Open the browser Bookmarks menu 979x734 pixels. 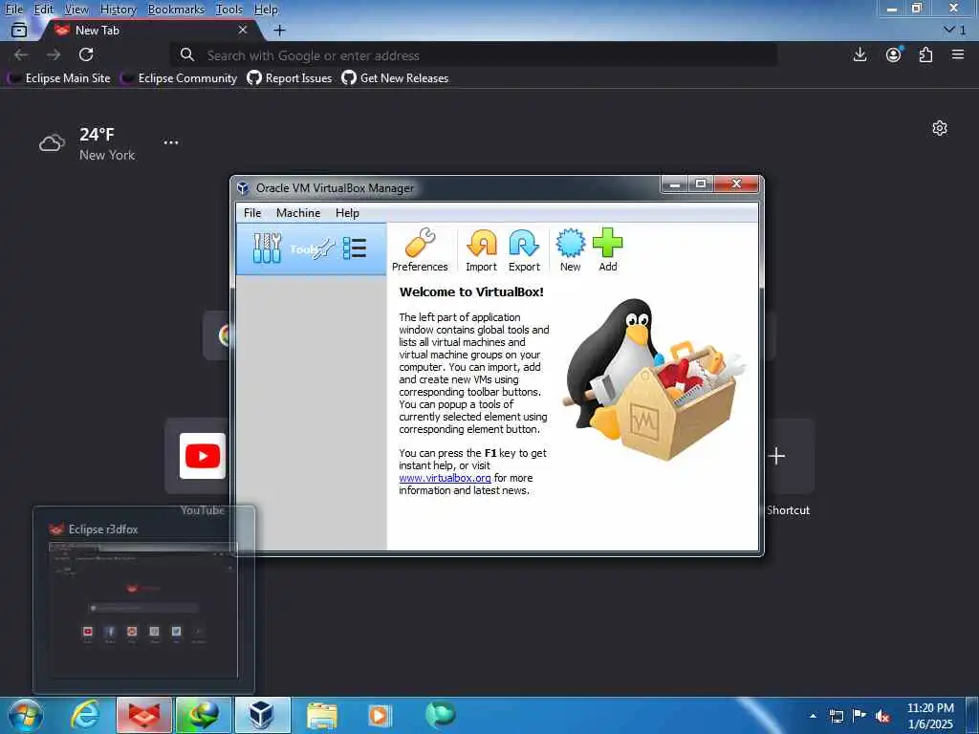pyautogui.click(x=176, y=10)
